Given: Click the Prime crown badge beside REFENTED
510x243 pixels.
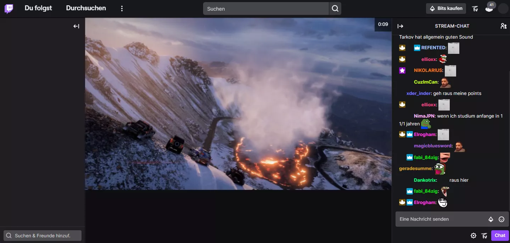Looking at the screenshot, I should tap(417, 48).
